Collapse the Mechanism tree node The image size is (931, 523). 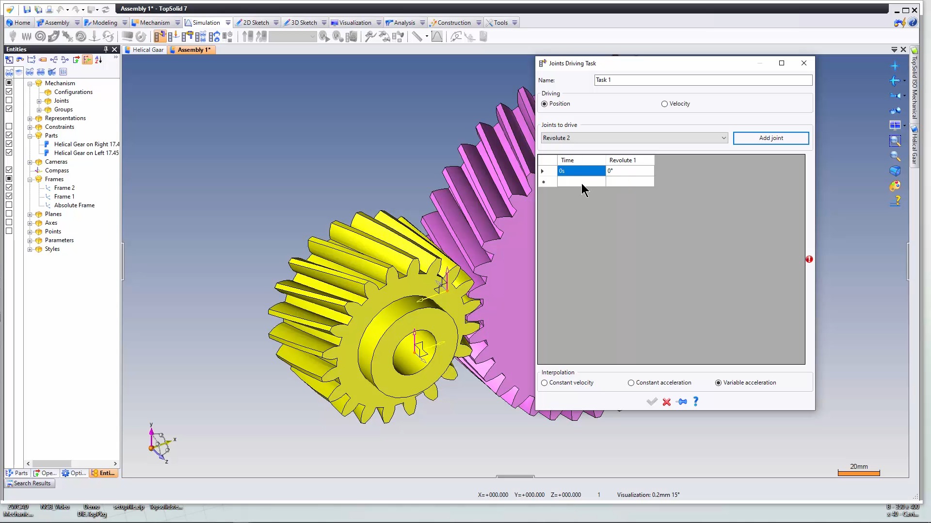pos(30,83)
